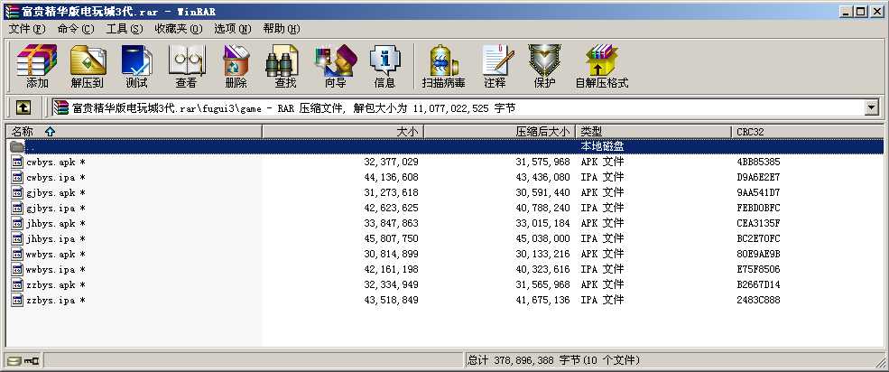This screenshot has width=889, height=372.
Task: Click the 保护 (Protect) shield icon
Action: click(544, 66)
